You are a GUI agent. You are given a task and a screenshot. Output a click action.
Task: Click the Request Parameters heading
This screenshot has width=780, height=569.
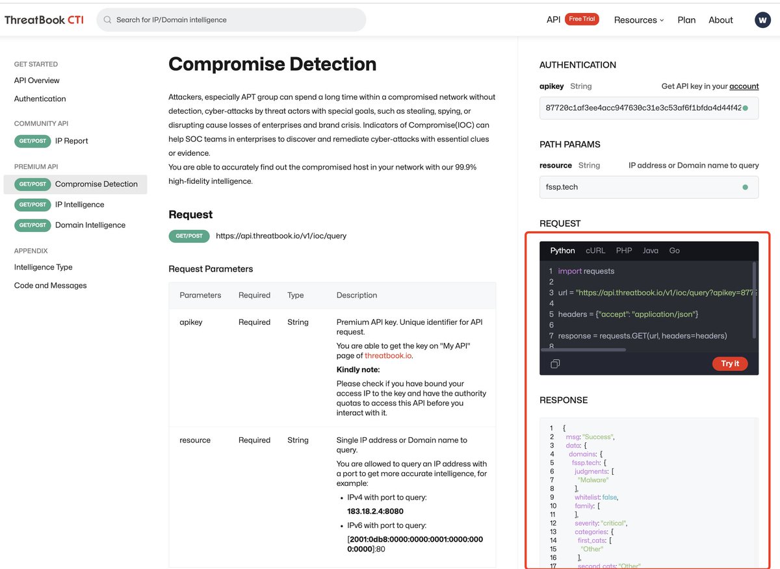coord(211,269)
